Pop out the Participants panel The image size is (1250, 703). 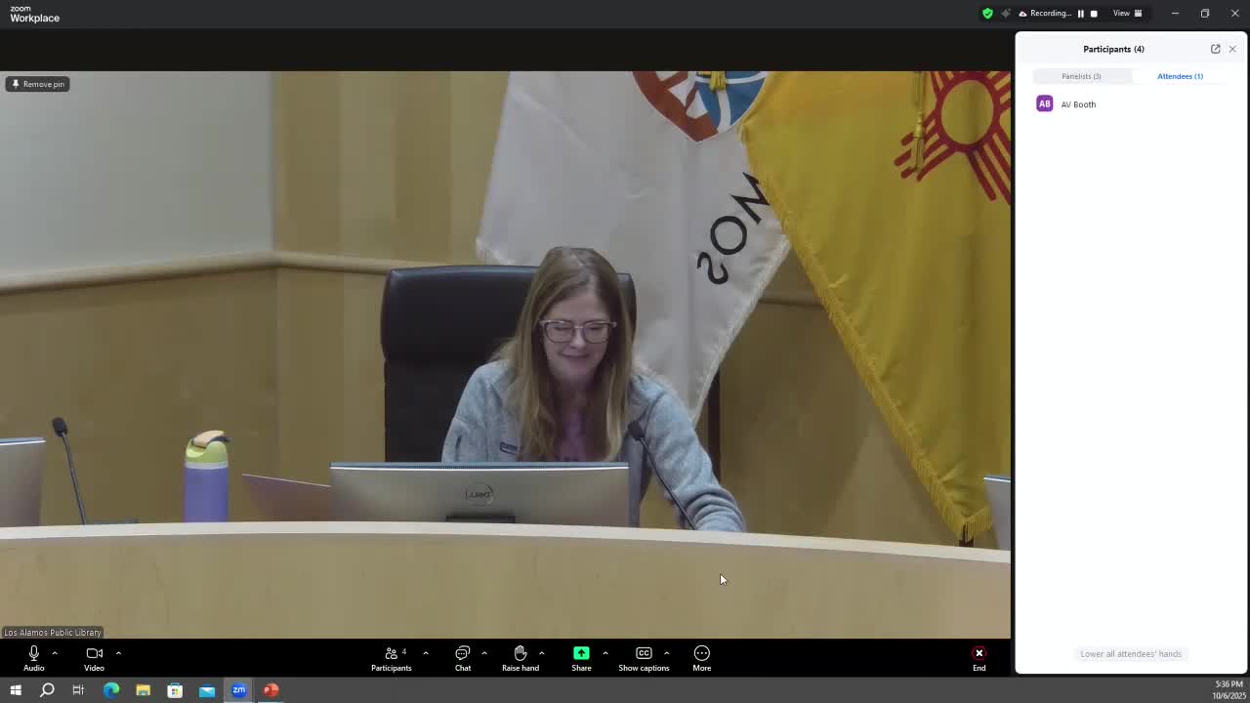(x=1215, y=49)
